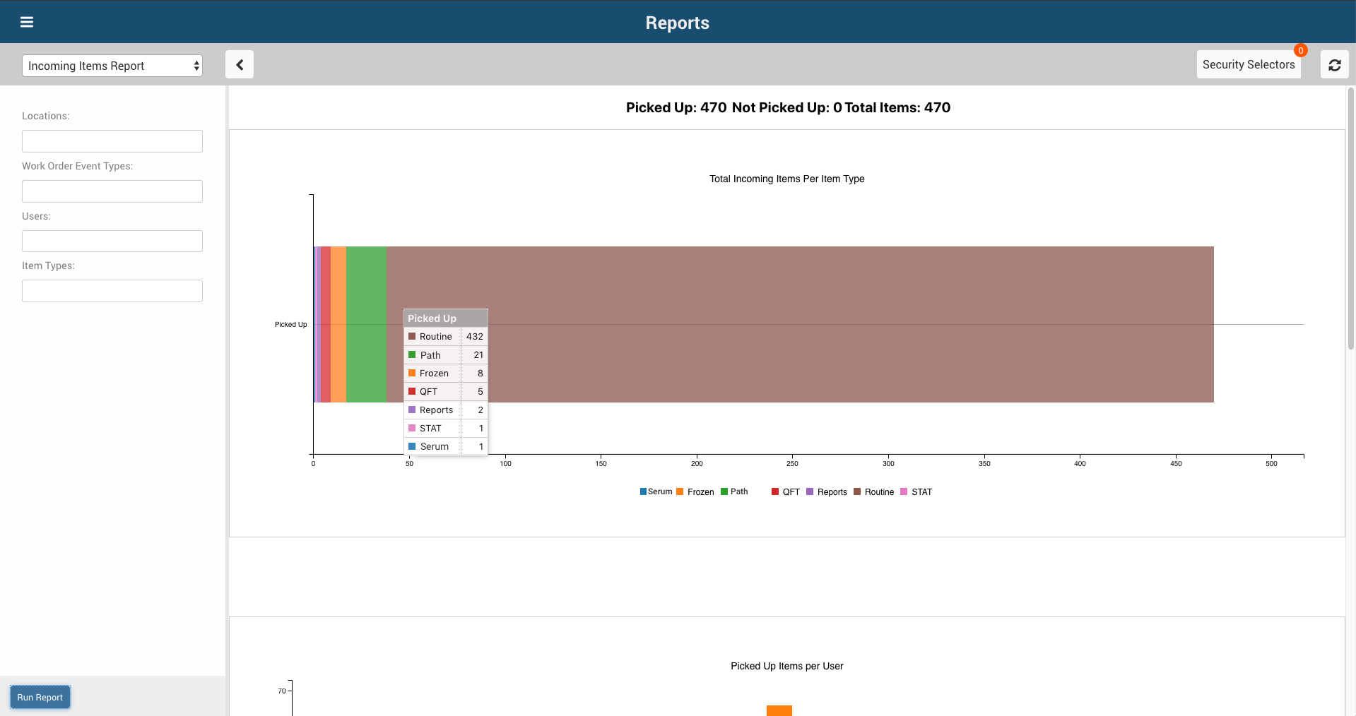Open the hamburger navigation menu
1356x716 pixels.
click(27, 22)
